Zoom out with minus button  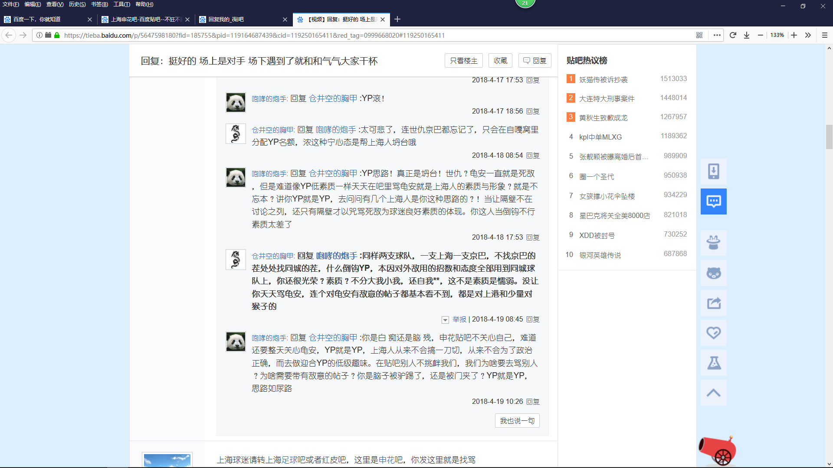761,35
